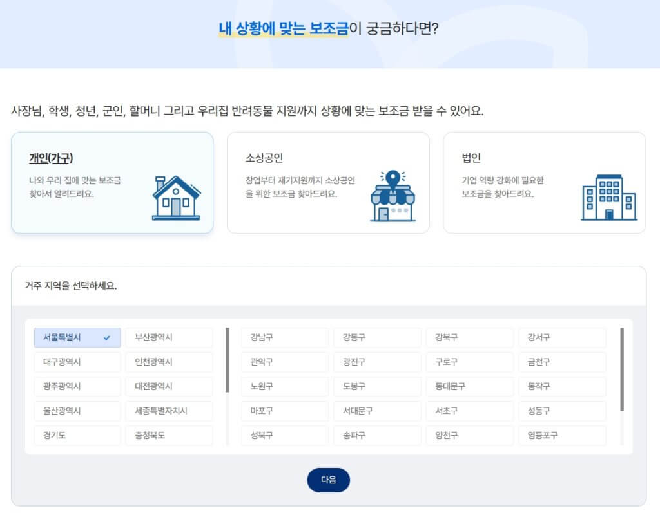Viewport: 660px width, 513px height.
Task: Select the 강남구 district
Action: [285, 337]
